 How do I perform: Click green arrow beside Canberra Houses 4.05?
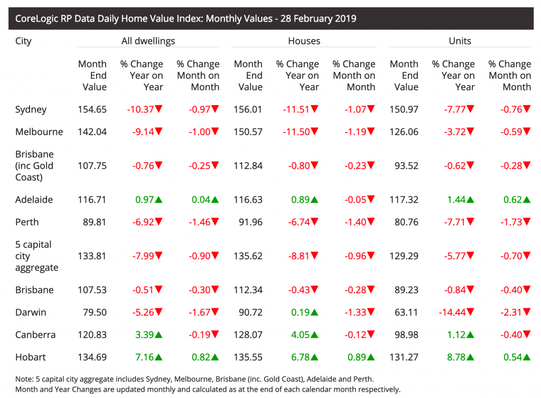point(315,335)
